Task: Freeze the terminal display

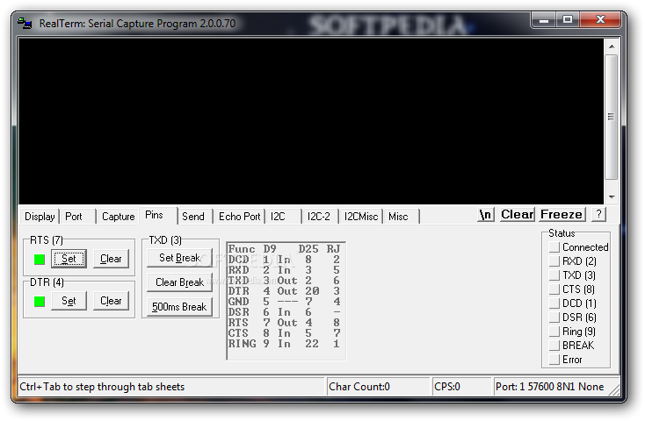Action: (x=562, y=214)
